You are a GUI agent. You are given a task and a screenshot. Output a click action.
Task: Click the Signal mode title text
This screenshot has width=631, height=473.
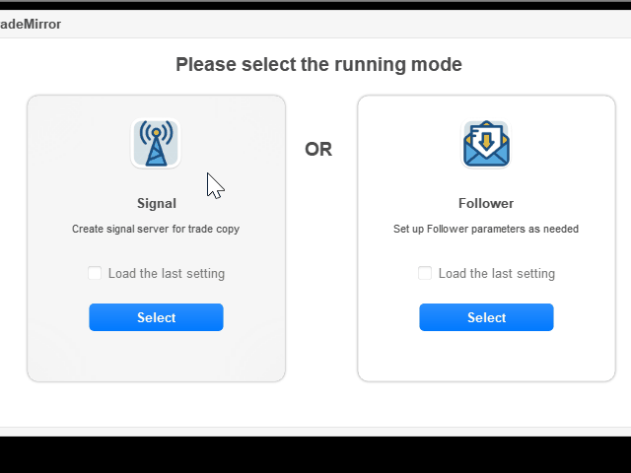pos(157,204)
